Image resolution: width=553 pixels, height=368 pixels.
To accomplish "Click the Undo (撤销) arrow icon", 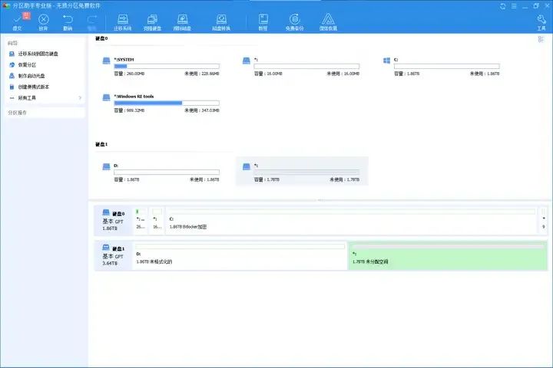I will coord(68,21).
